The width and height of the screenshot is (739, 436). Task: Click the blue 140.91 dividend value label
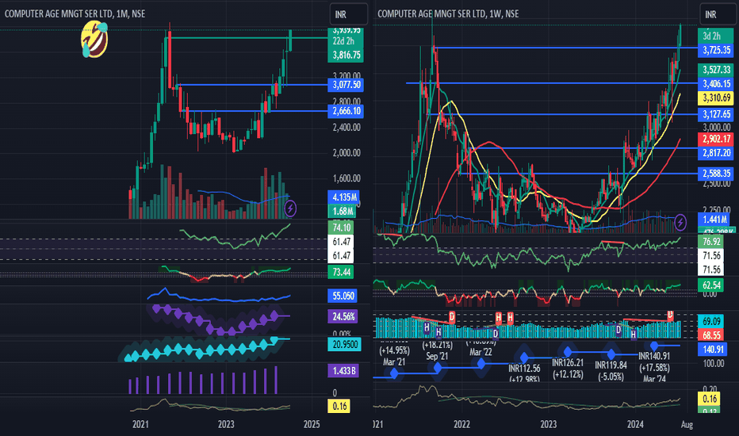tap(713, 350)
